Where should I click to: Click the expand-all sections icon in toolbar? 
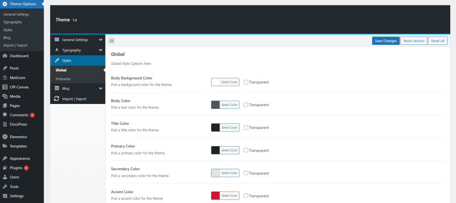112,41
